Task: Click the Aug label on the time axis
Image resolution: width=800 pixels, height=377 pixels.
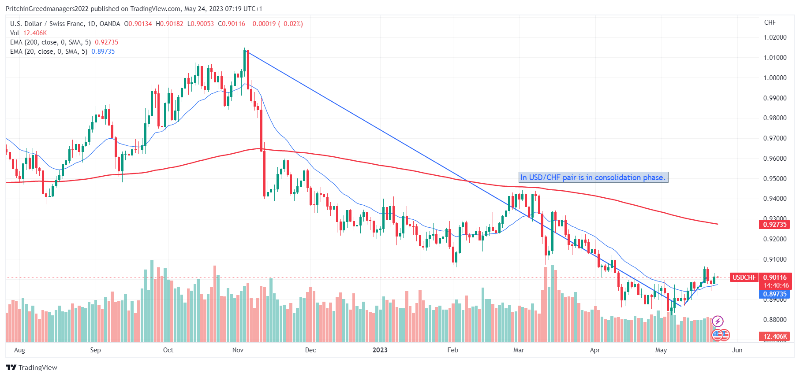Action: click(19, 350)
